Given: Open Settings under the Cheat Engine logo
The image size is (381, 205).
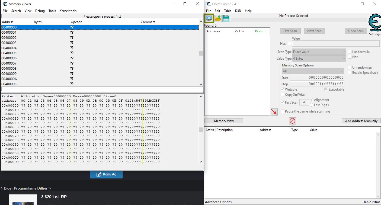Looking at the screenshot, I should [374, 34].
